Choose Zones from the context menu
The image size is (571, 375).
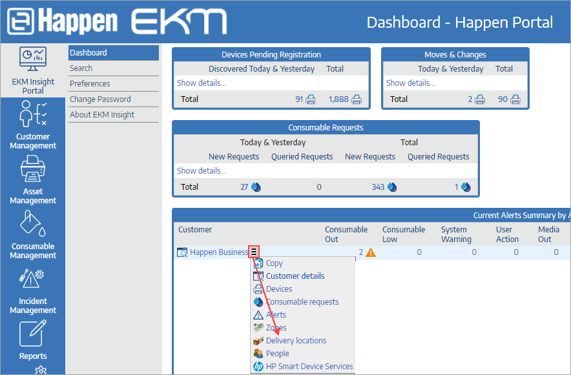(x=276, y=328)
